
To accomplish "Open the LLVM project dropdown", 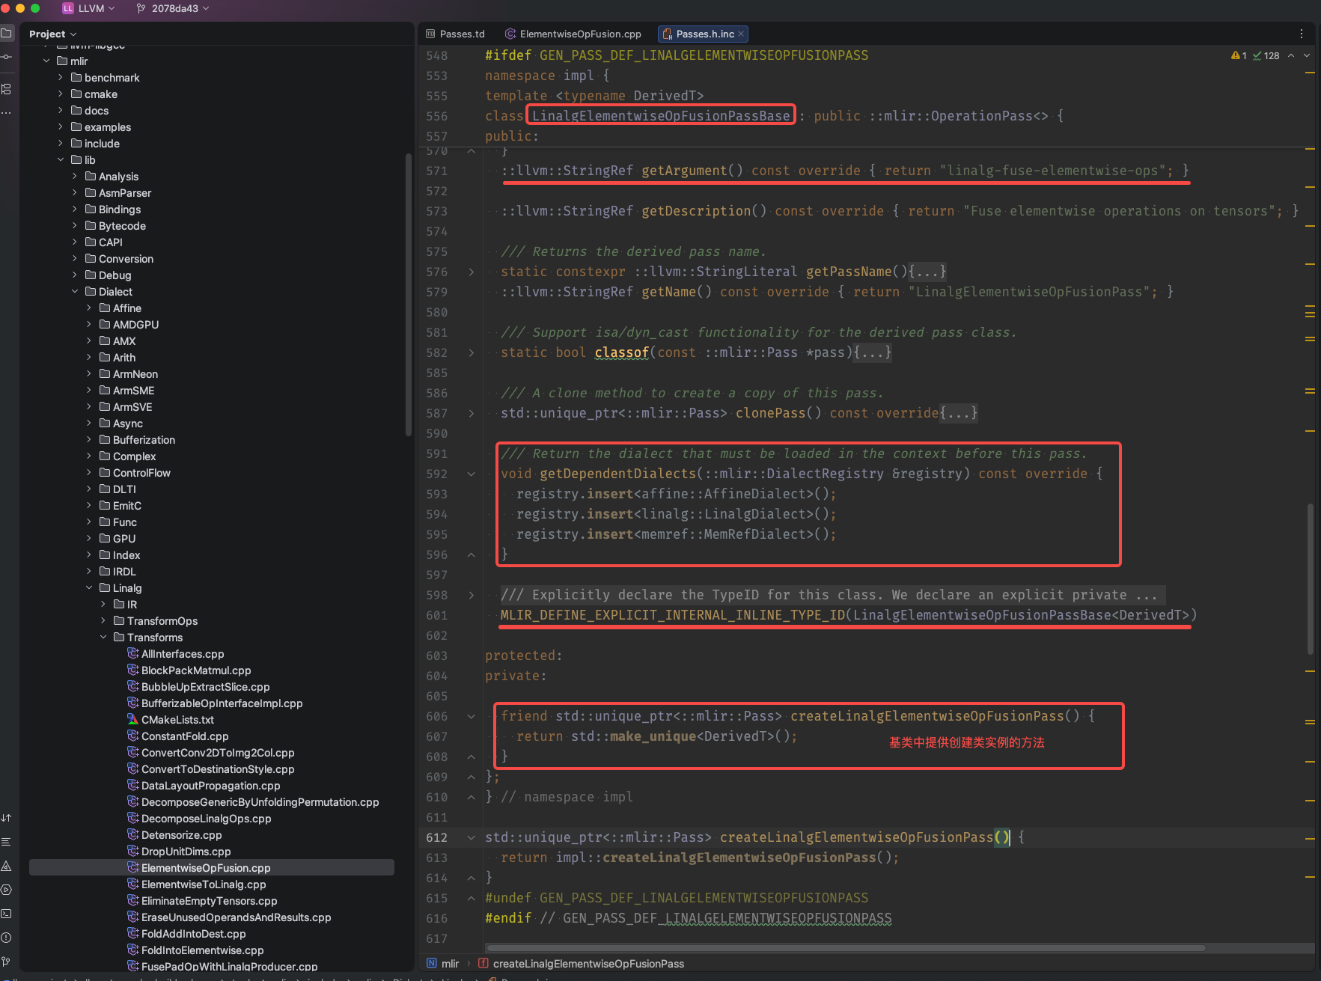I will tap(89, 8).
